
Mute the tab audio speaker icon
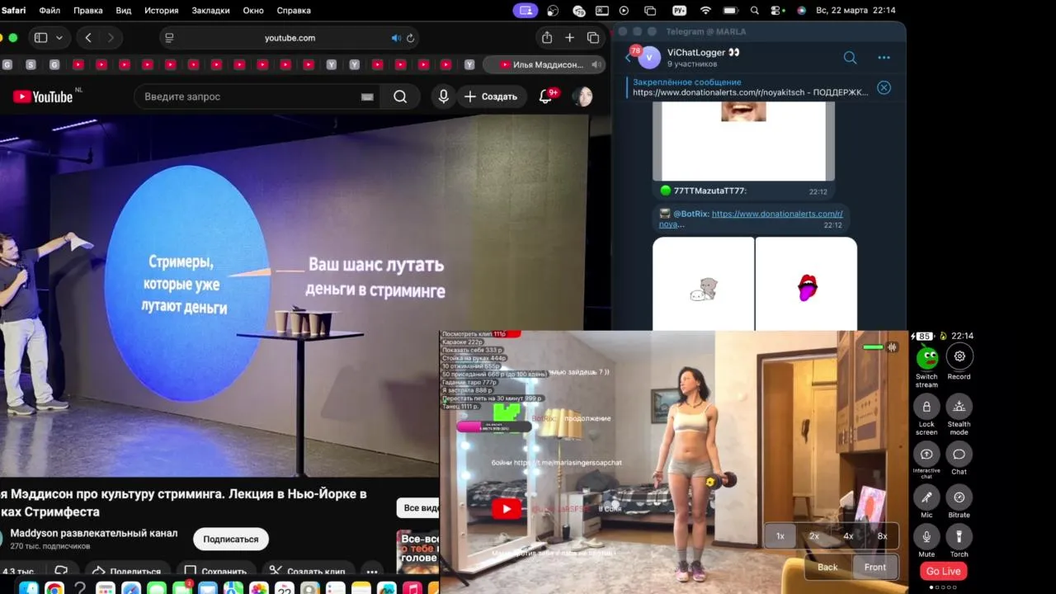click(x=396, y=38)
